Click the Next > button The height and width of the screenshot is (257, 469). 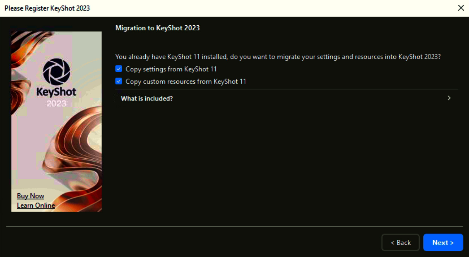(443, 243)
